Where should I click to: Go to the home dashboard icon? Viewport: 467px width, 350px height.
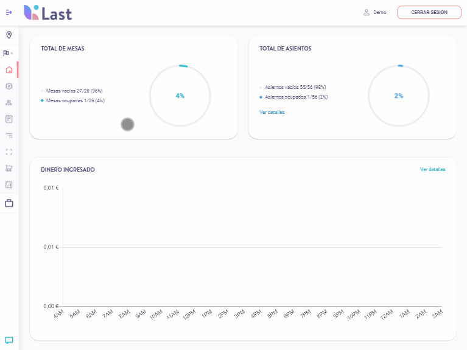coord(9,69)
